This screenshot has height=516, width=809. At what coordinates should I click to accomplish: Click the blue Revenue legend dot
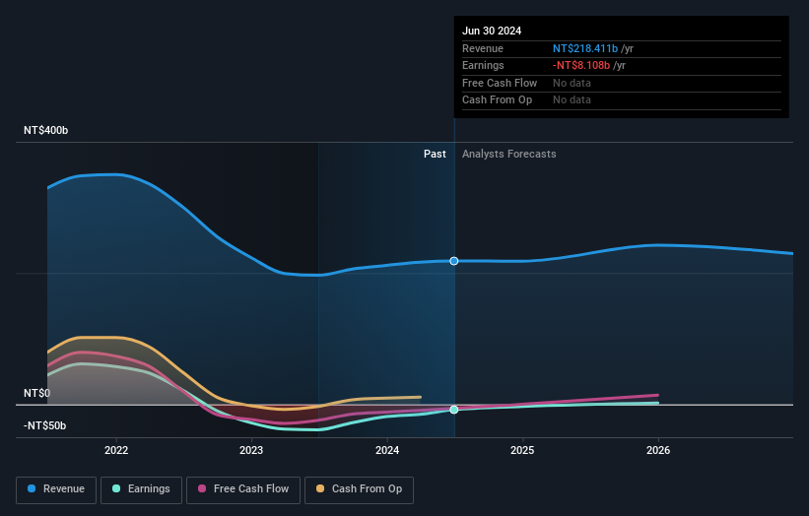[x=32, y=488]
